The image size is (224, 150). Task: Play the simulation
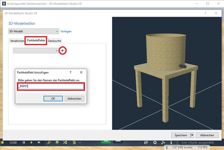pos(31,143)
